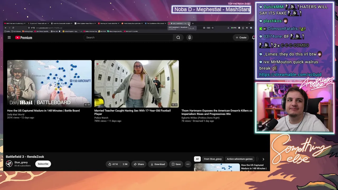
Task: Open the X bookmark in bookmarks bar
Action: point(81,31)
